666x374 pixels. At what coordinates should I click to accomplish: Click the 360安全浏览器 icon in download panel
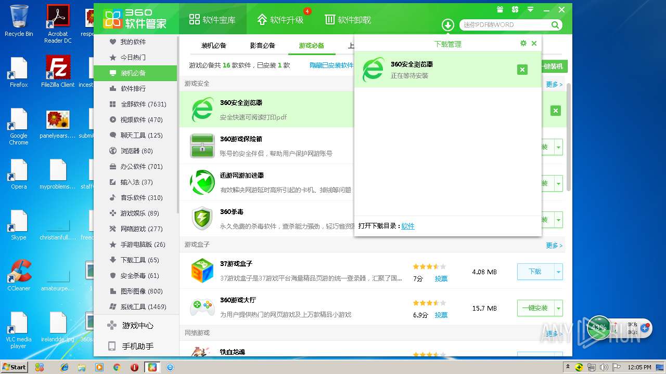click(373, 70)
